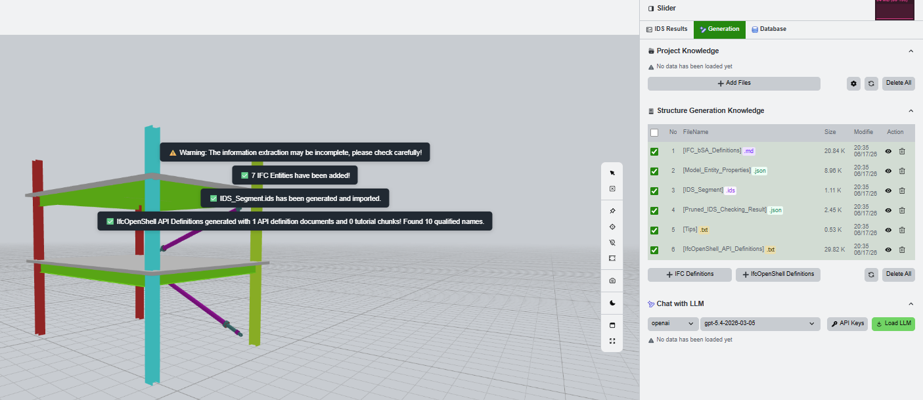Click the Structure Generation Knowledge book icon

click(651, 111)
